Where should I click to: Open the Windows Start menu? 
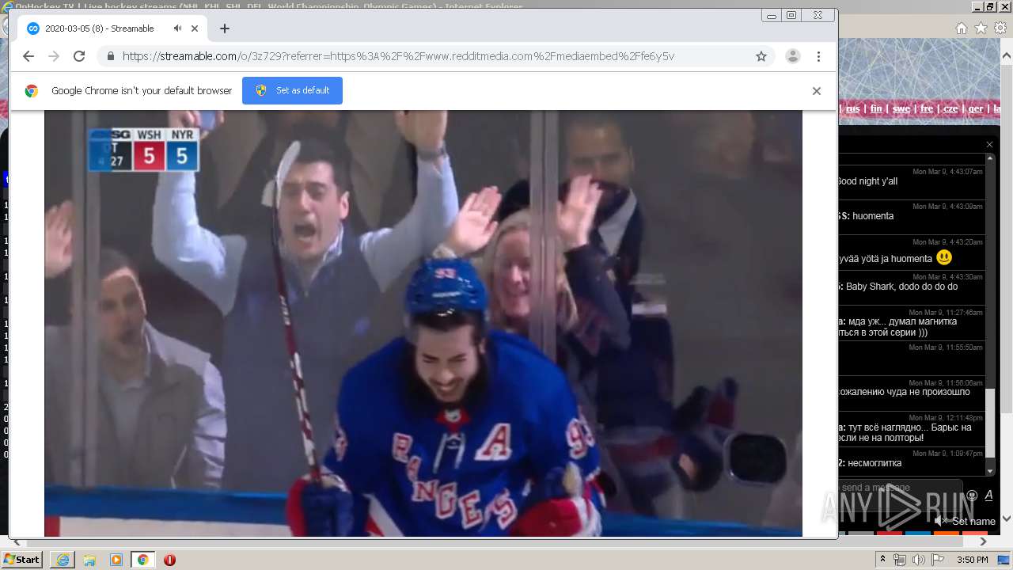coord(22,559)
